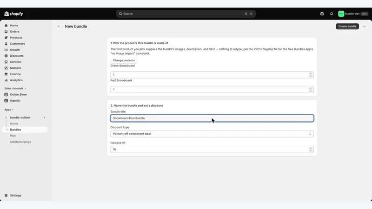The width and height of the screenshot is (372, 209).
Task: Select the Bundles nav item
Action: [25, 130]
